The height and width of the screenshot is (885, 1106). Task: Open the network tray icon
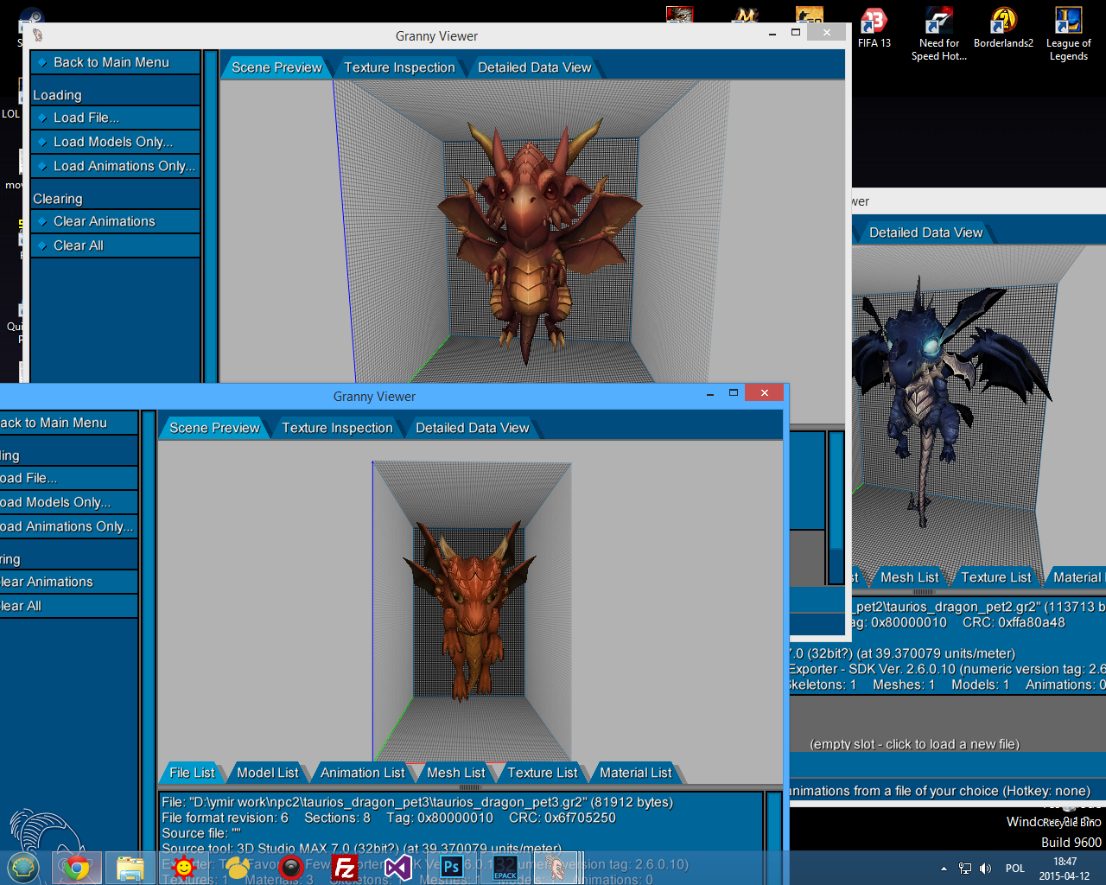pyautogui.click(x=965, y=869)
